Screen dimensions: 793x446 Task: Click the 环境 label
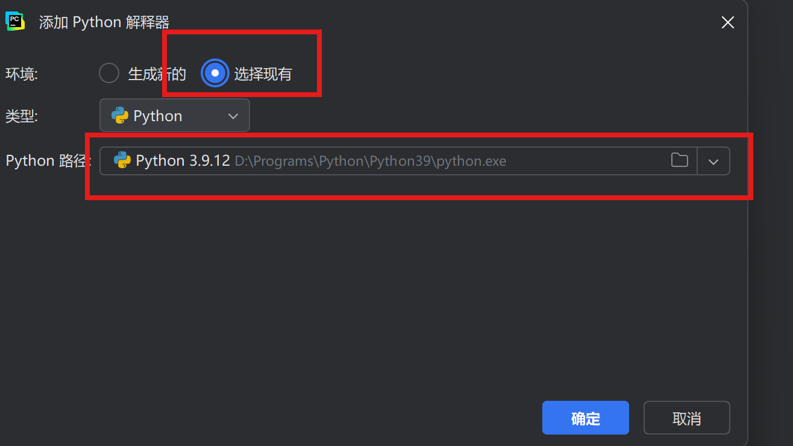(22, 74)
